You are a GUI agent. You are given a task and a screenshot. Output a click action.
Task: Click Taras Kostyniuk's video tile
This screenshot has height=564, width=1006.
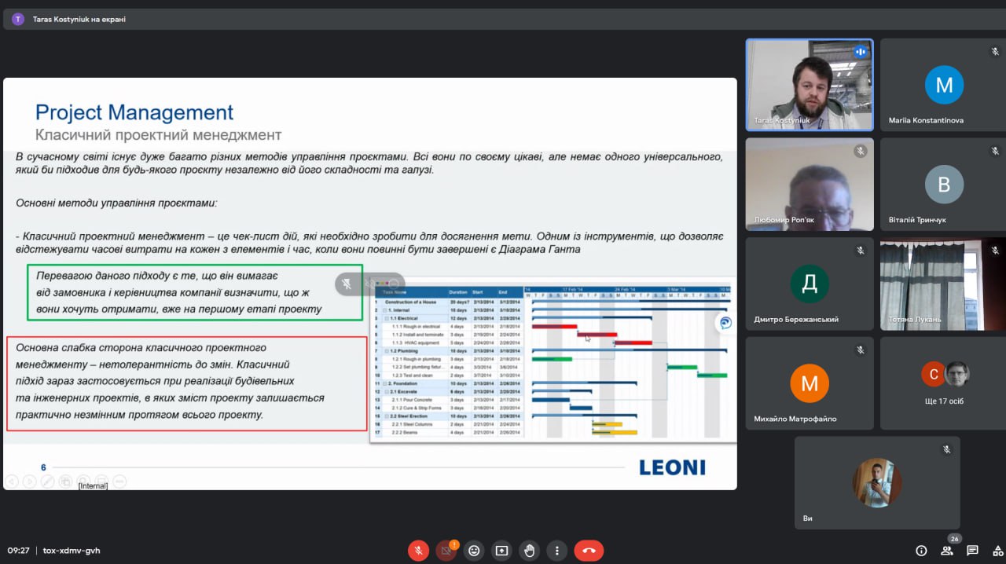[x=809, y=85]
